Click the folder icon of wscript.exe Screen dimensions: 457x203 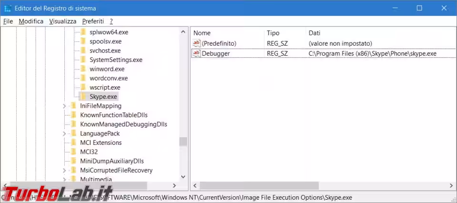tap(83, 87)
